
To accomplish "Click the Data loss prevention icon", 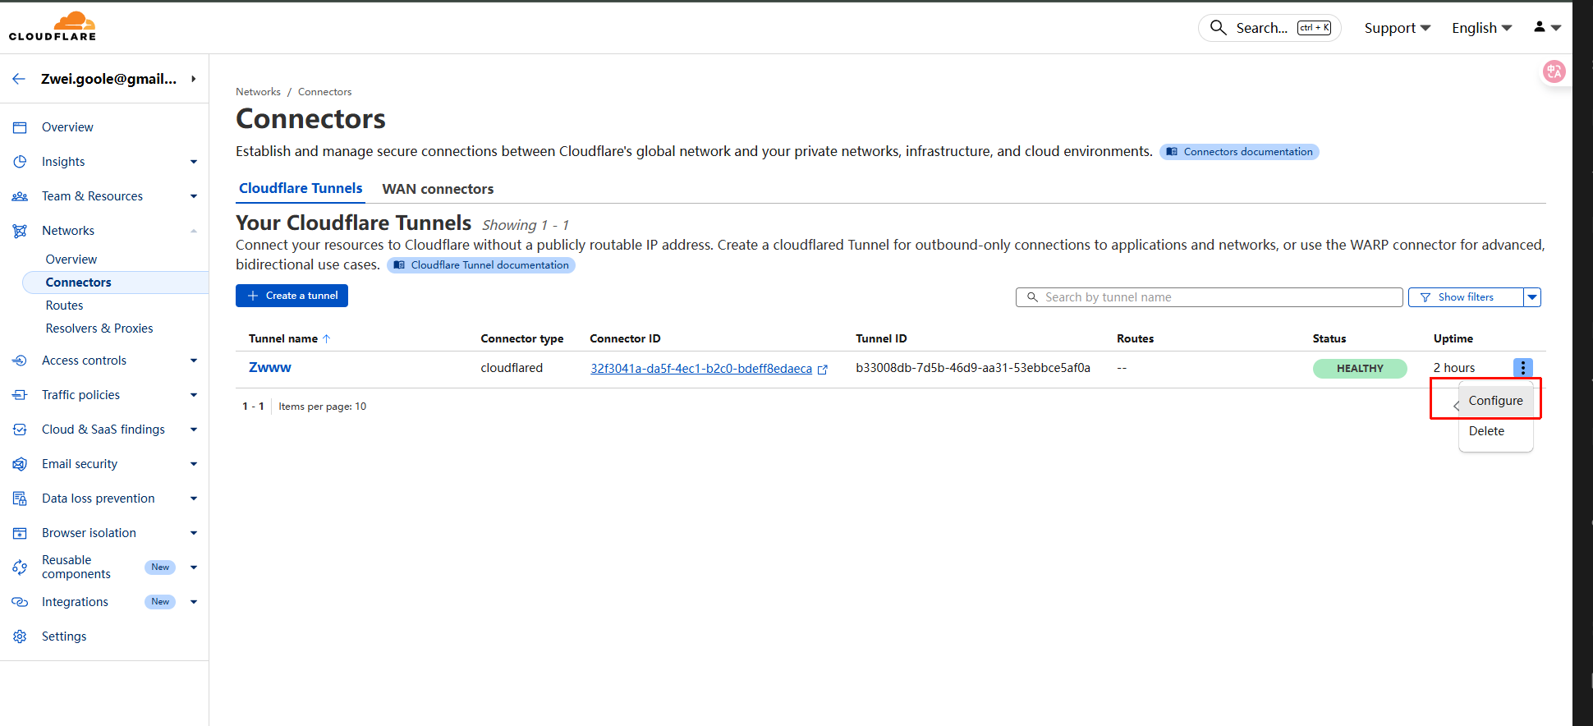I will point(20,499).
